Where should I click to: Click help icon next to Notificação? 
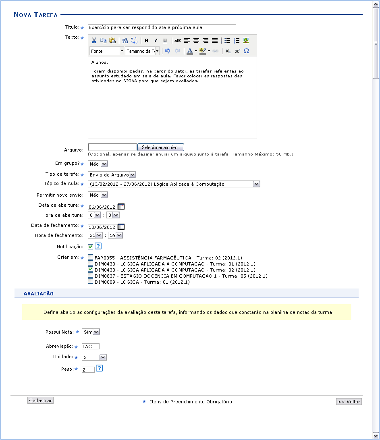98,246
